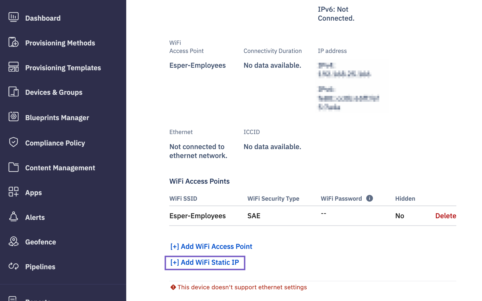The image size is (482, 301).
Task: Click the Dashboard icon in sidebar
Action: click(x=13, y=17)
